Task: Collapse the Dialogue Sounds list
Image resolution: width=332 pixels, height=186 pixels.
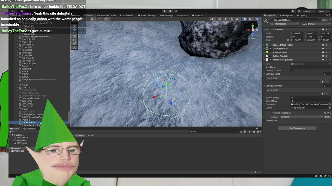Action: (x=264, y=86)
